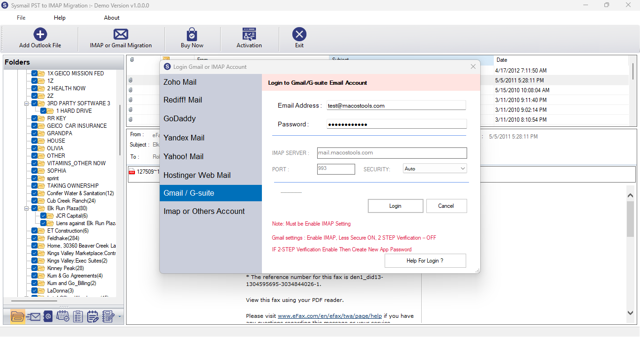This screenshot has width=640, height=337.
Task: Uncheck the 1X GEICO MISSION FED folder
Action: (35, 73)
